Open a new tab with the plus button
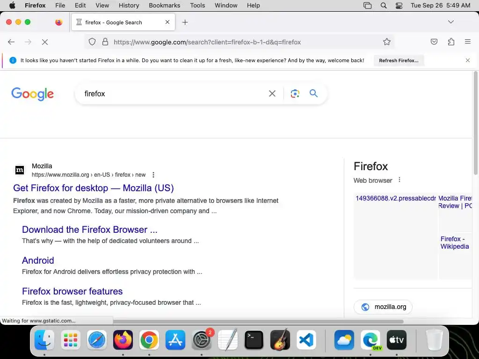479x359 pixels. tap(185, 22)
